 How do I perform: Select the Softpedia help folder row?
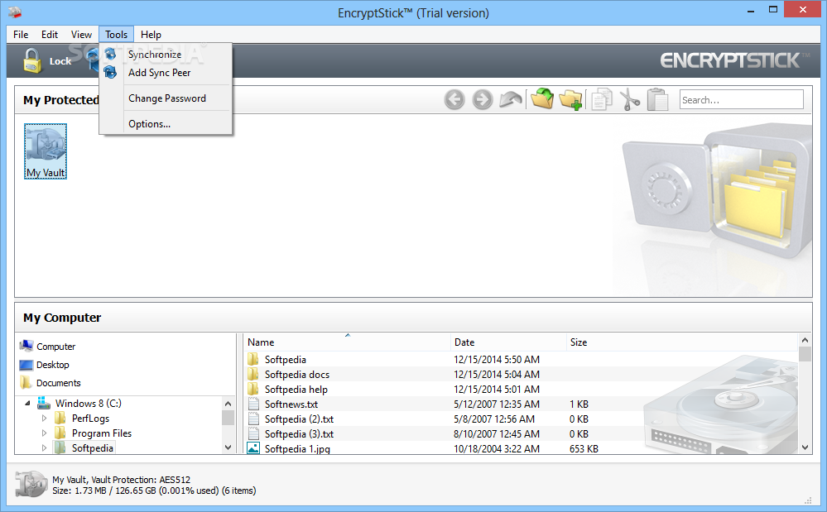coord(296,390)
